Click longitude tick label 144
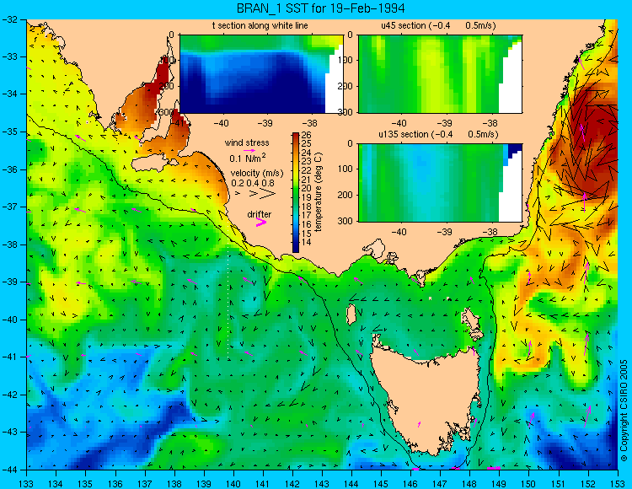This screenshot has width=632, height=489. (351, 484)
